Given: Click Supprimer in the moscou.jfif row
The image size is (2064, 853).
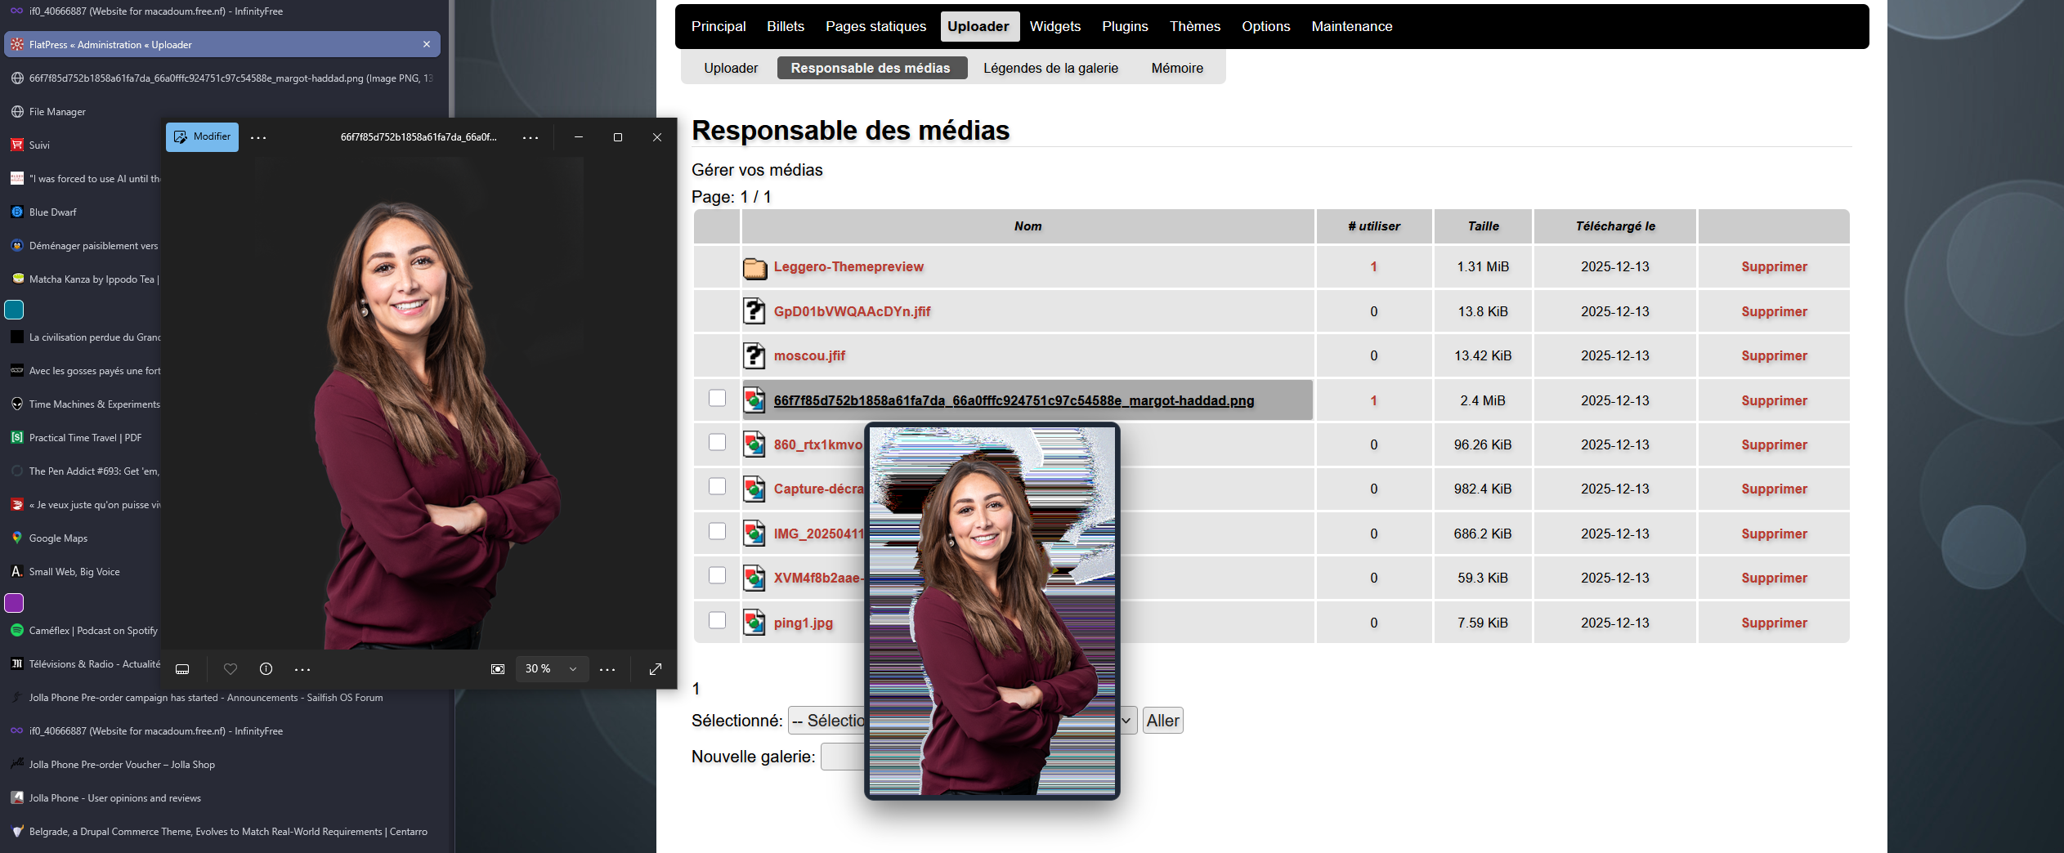Looking at the screenshot, I should pos(1774,355).
